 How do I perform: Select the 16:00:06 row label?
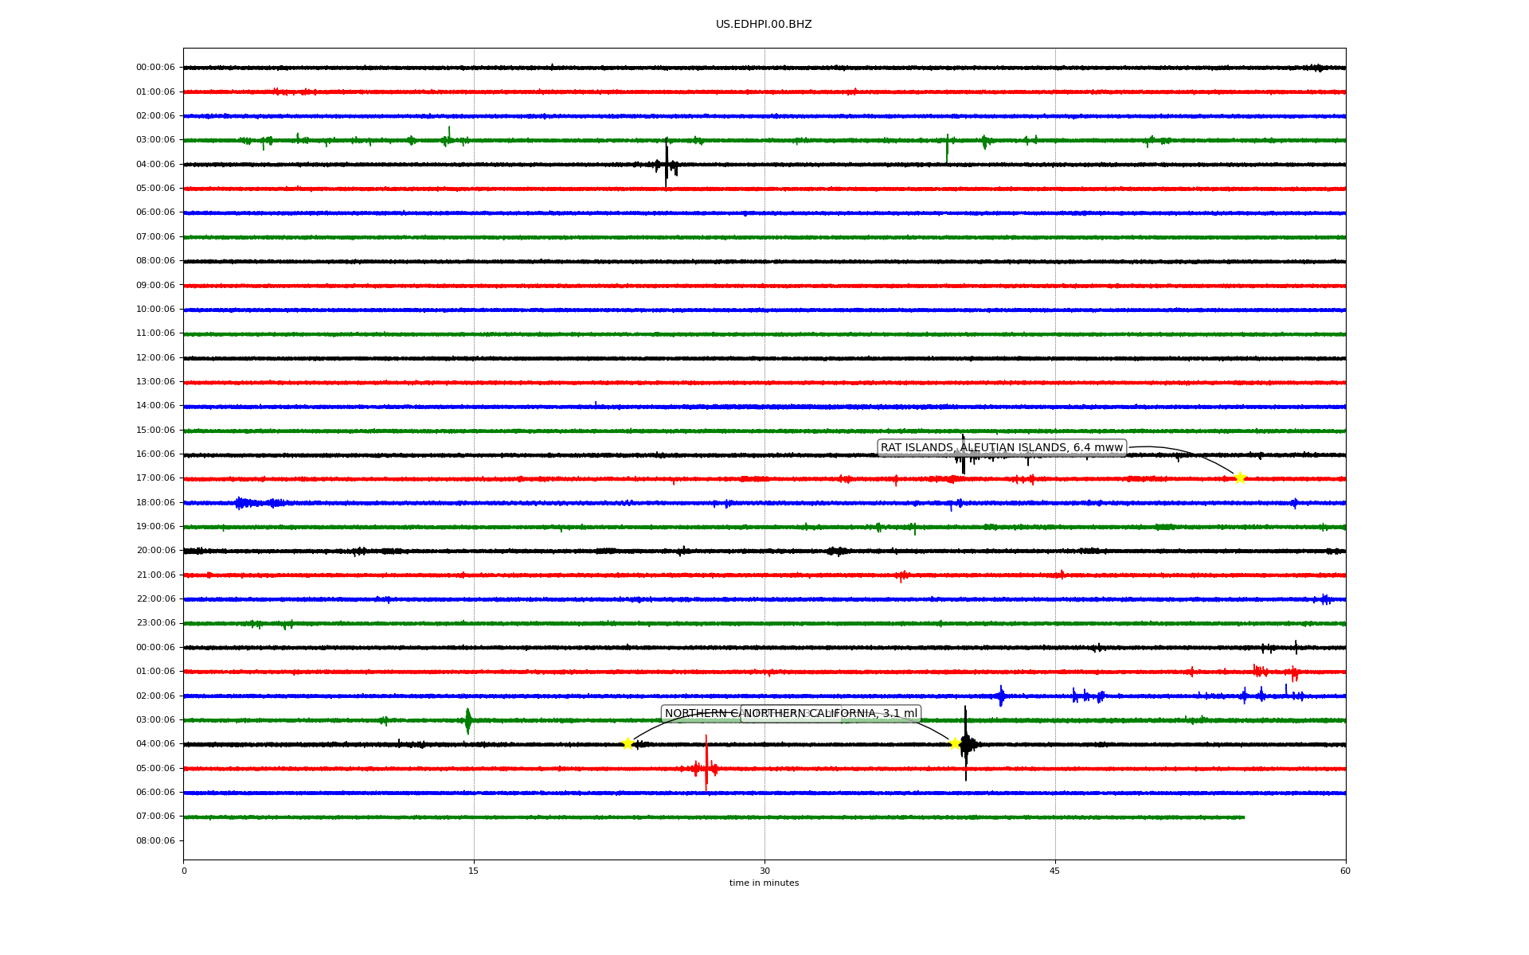[x=155, y=454]
